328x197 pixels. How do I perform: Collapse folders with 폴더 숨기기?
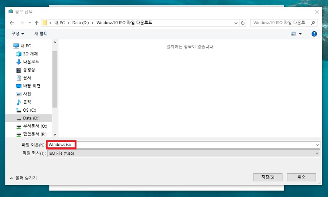coord(23,178)
